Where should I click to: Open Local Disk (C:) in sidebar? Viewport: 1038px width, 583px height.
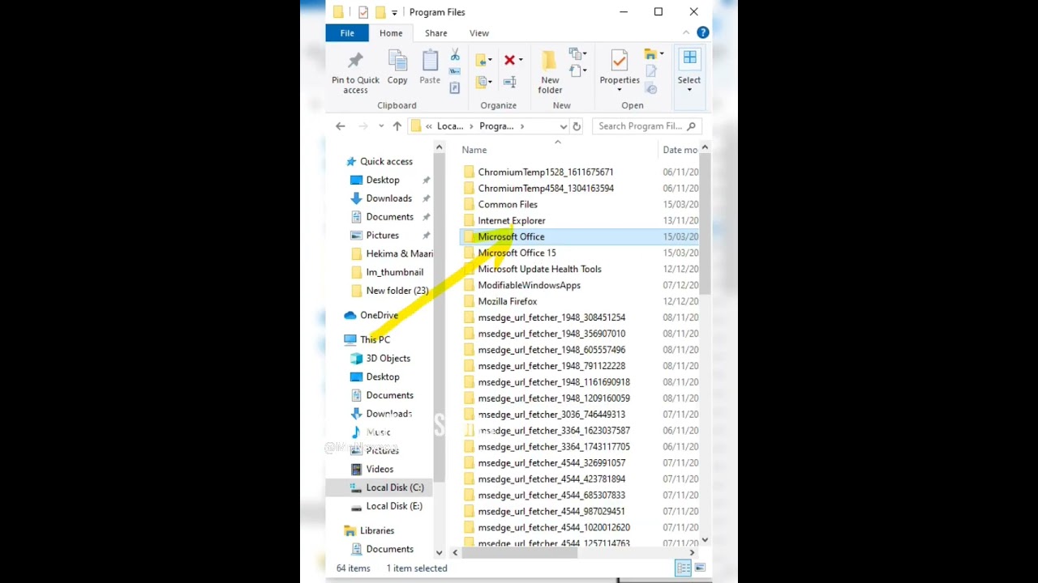click(x=394, y=487)
